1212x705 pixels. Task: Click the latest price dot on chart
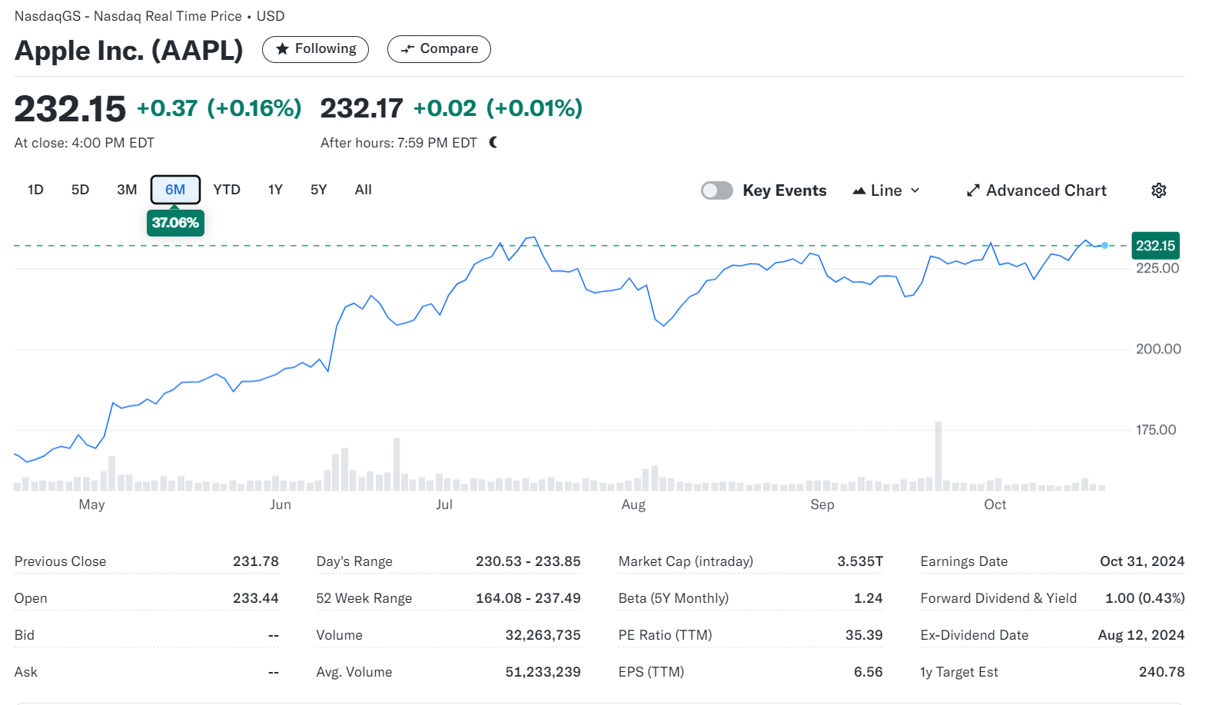1104,245
